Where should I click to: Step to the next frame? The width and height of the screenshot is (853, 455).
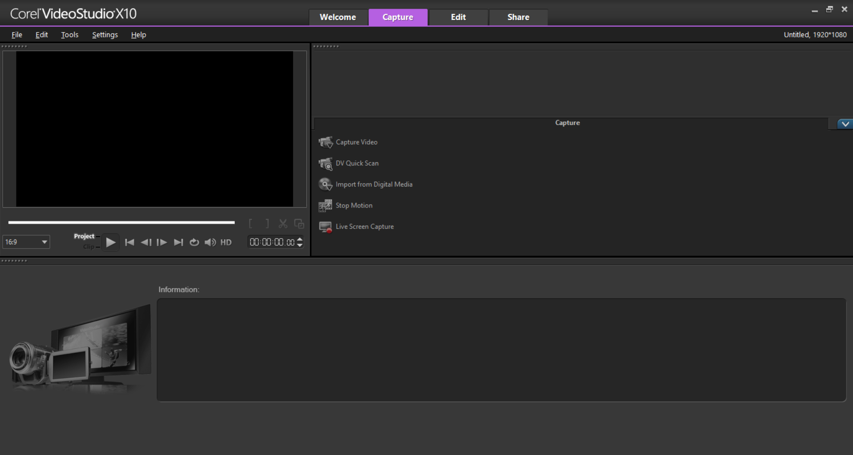162,242
